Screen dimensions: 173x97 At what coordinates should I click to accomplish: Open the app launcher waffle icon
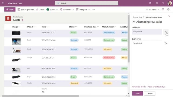click(x=3, y=3)
